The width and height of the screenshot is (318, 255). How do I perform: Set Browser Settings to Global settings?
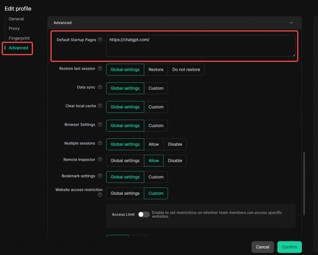pyautogui.click(x=125, y=126)
